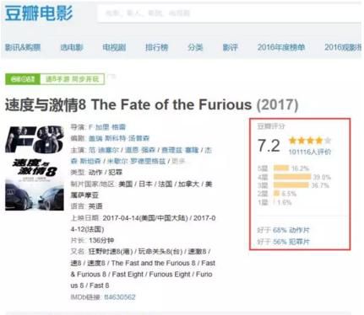The width and height of the screenshot is (364, 315).
Task: Switch to the 电视剧 tab
Action: click(114, 47)
